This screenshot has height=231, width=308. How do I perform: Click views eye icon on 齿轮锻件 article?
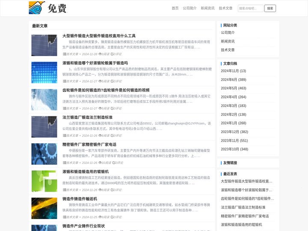point(100,108)
